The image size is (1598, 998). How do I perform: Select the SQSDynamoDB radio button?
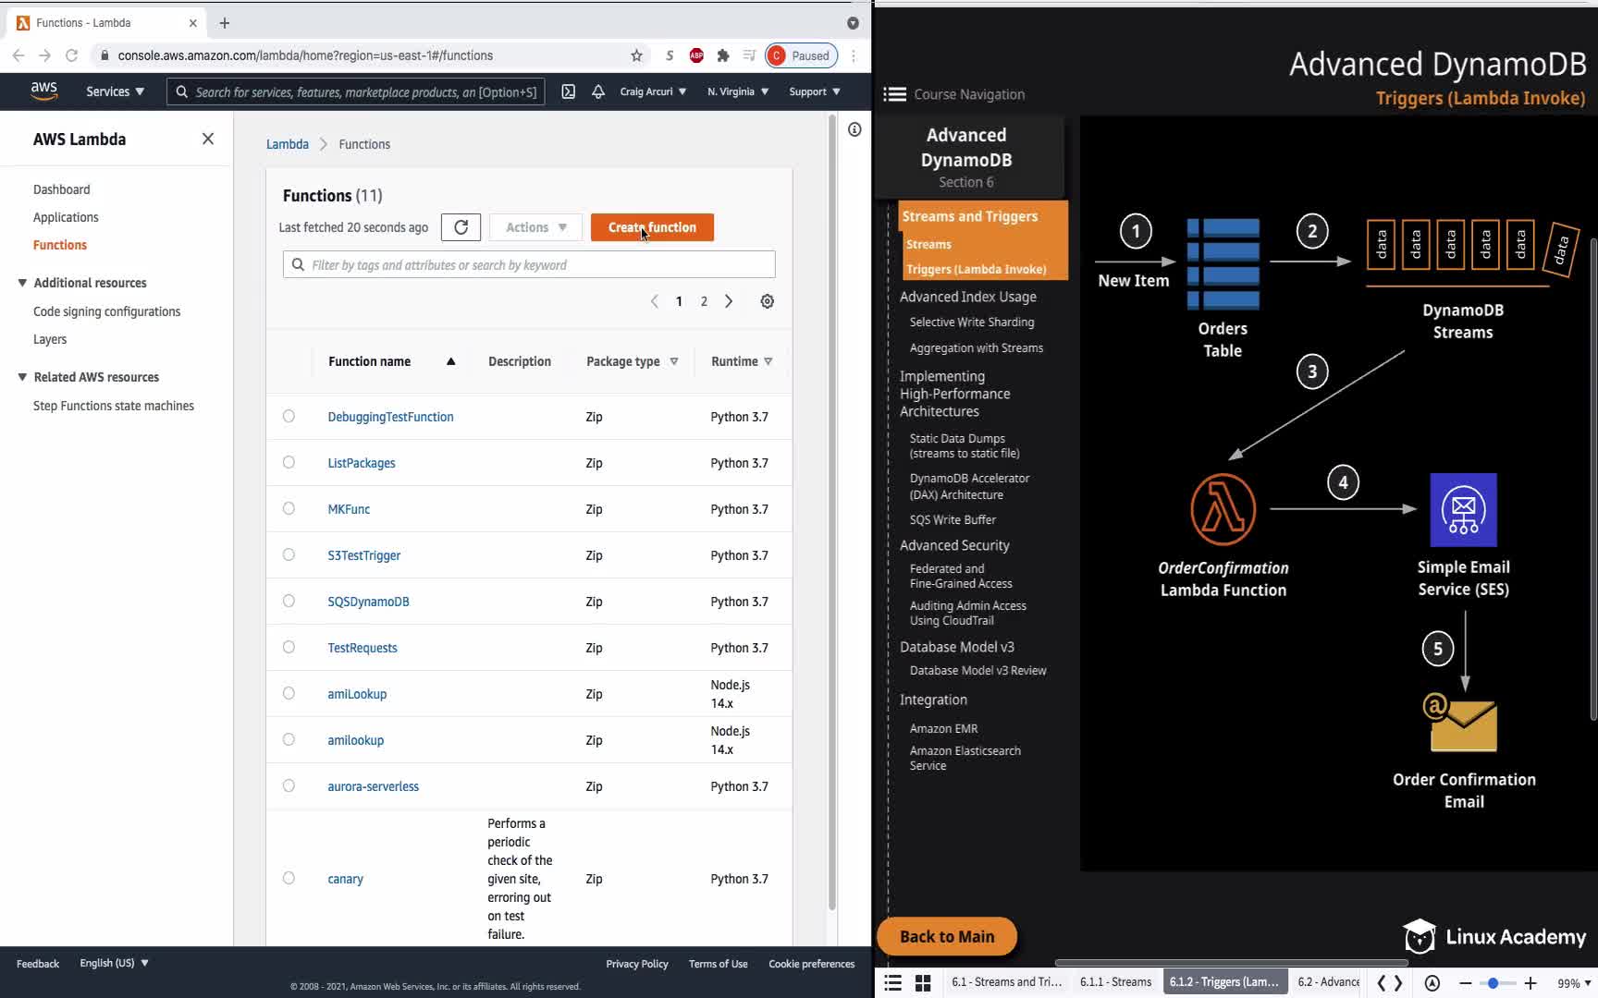coord(289,602)
